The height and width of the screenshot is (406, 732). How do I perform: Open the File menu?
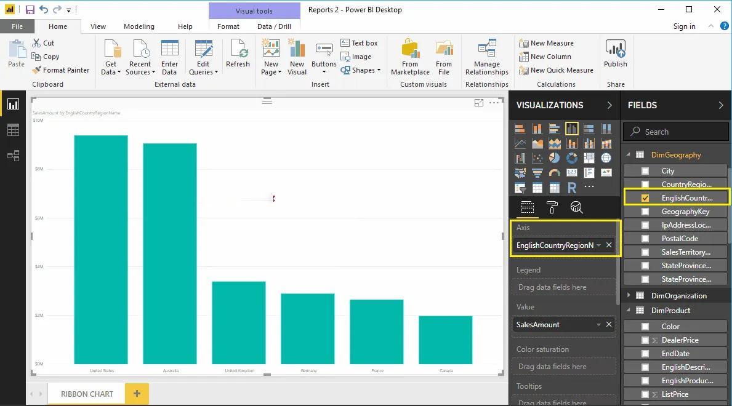point(17,26)
